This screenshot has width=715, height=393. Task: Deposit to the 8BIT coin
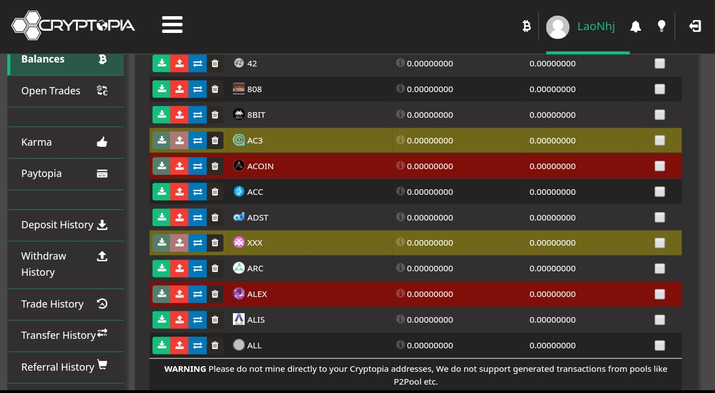[x=161, y=115]
